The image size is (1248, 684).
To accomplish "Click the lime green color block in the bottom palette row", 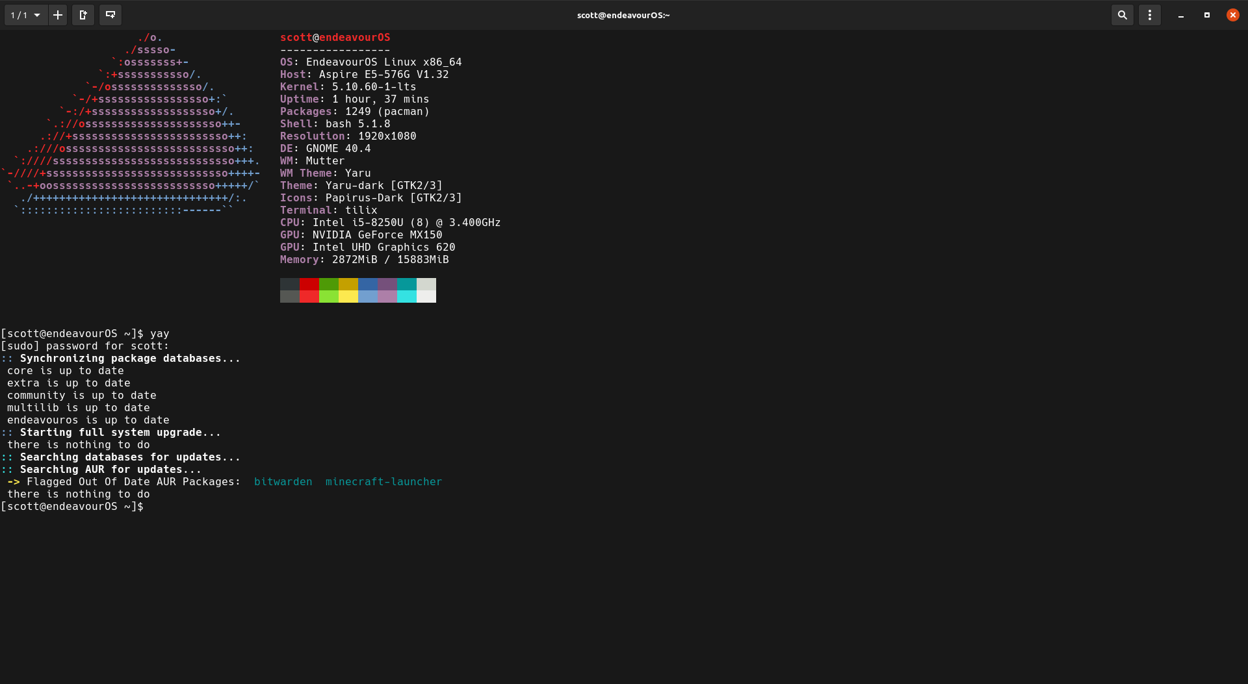I will (329, 296).
